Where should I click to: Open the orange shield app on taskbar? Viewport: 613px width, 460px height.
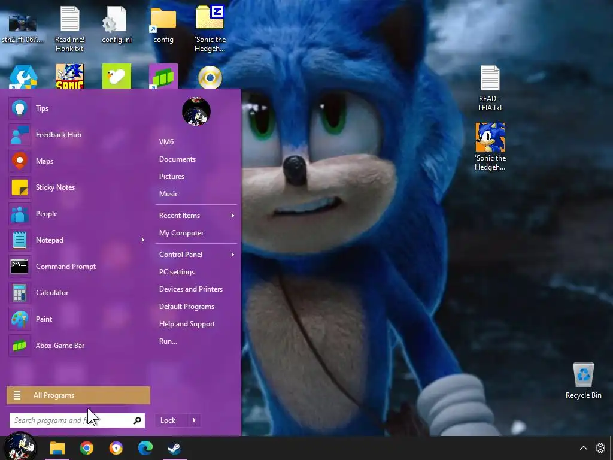116,448
